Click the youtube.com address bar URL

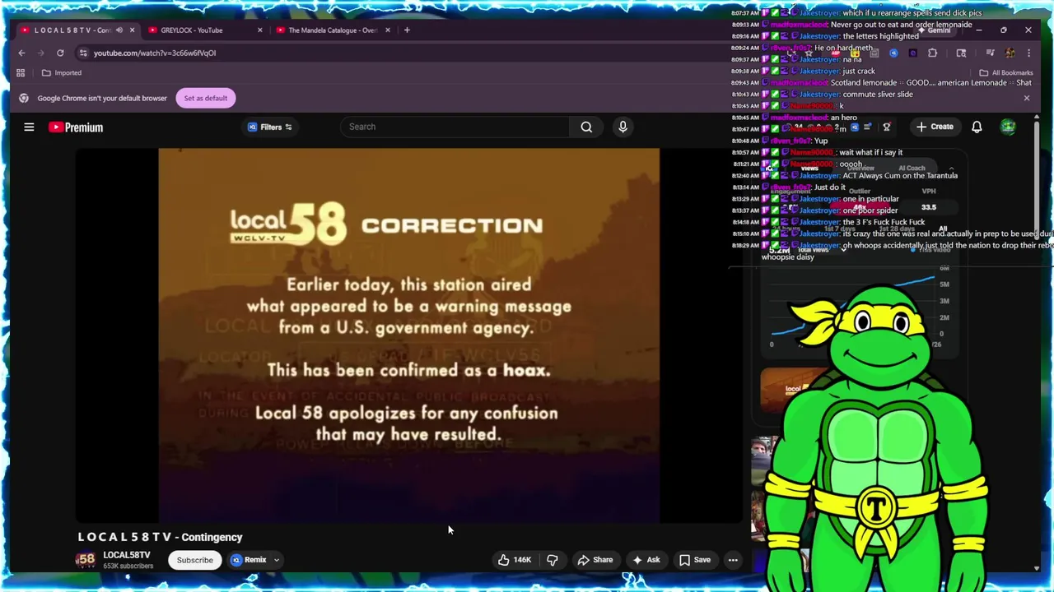pyautogui.click(x=155, y=53)
